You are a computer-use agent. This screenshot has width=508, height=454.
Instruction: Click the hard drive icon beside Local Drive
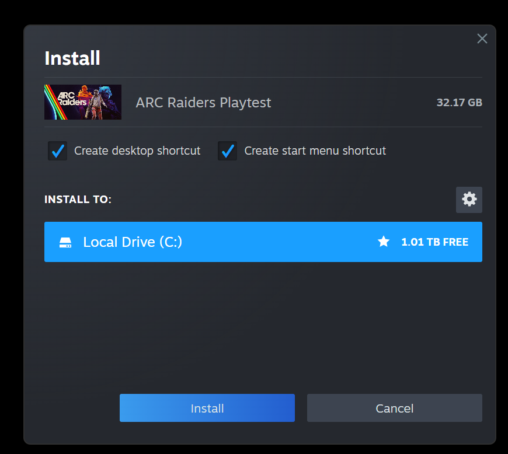pyautogui.click(x=65, y=242)
